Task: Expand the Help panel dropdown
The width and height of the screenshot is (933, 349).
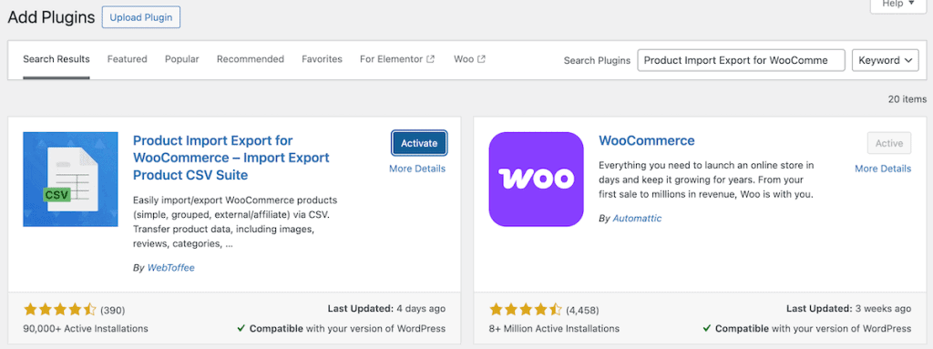Action: point(897,4)
